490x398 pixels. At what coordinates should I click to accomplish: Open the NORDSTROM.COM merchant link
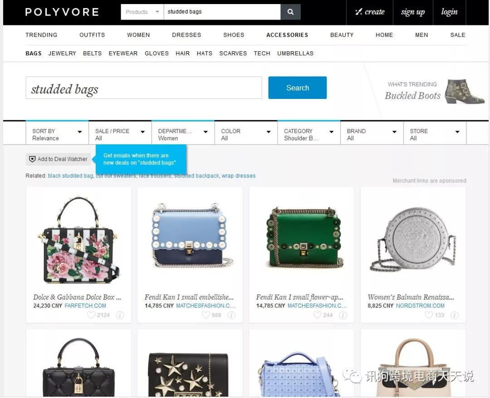click(x=420, y=305)
